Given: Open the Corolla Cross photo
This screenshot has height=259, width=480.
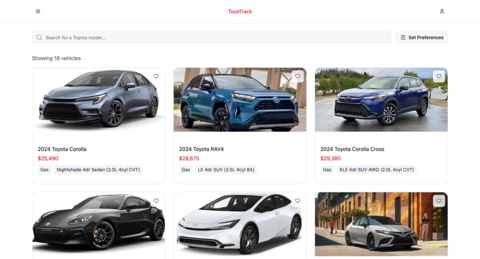Looking at the screenshot, I should click(x=381, y=99).
